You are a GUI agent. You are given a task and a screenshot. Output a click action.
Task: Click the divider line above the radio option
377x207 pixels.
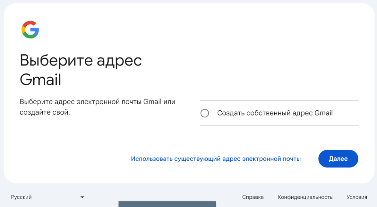point(279,101)
